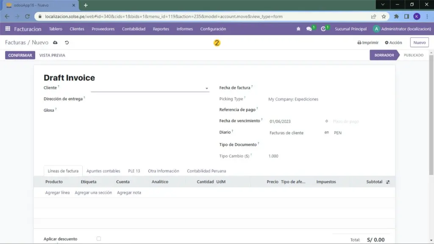Click the column settings icon beside Subtotal

[x=387, y=182]
